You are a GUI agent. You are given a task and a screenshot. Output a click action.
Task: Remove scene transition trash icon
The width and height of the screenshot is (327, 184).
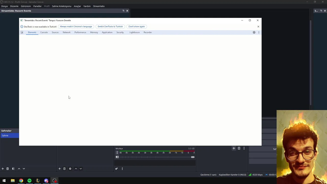tap(239, 148)
